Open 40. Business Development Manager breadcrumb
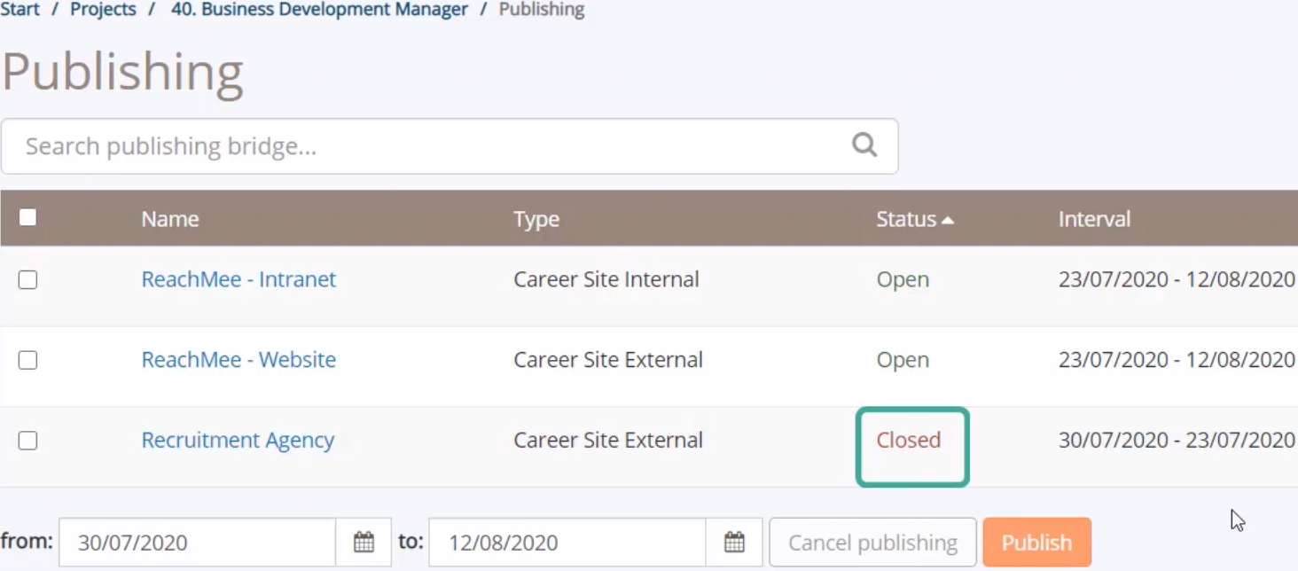 coord(319,10)
